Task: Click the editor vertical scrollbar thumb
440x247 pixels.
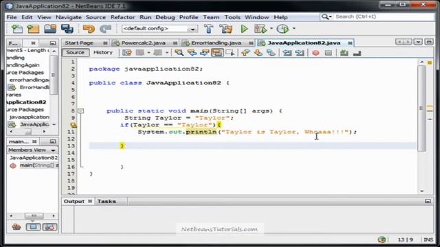Action: click(421, 108)
